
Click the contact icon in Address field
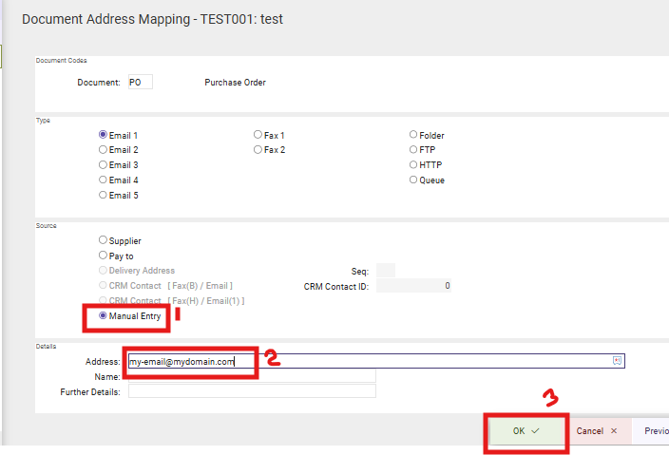coord(617,361)
